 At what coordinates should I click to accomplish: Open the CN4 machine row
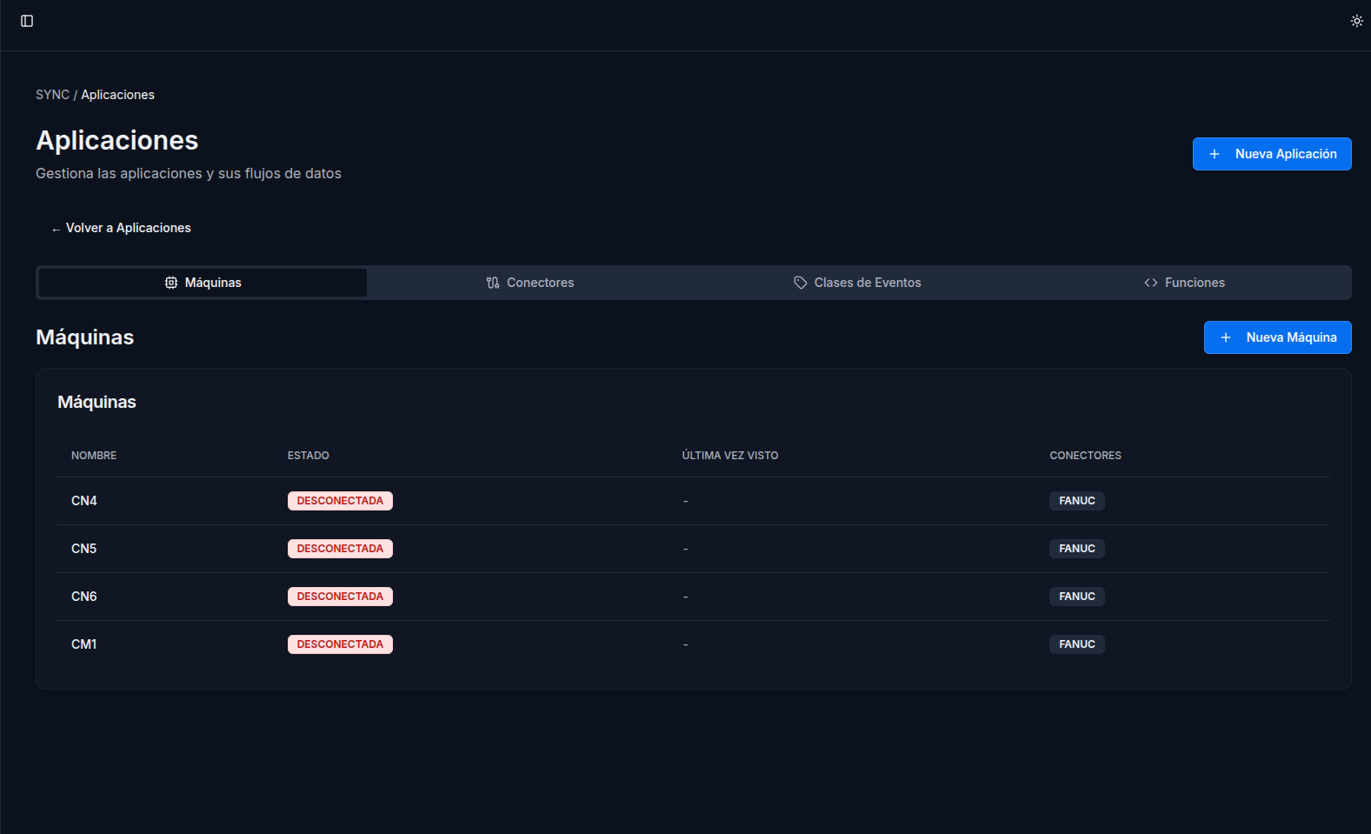(x=84, y=501)
